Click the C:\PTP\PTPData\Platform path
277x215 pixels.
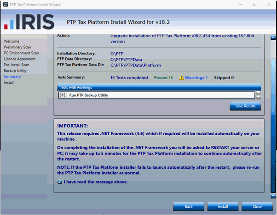(x=136, y=65)
